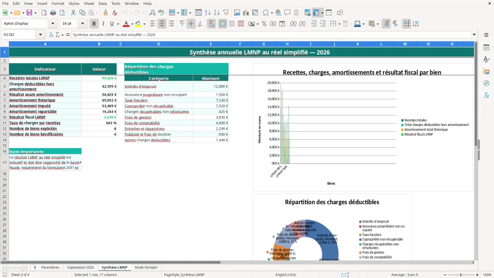This screenshot has height=278, width=494.
Task: Open sidebar Navigator compass icon
Action: click(x=487, y=83)
